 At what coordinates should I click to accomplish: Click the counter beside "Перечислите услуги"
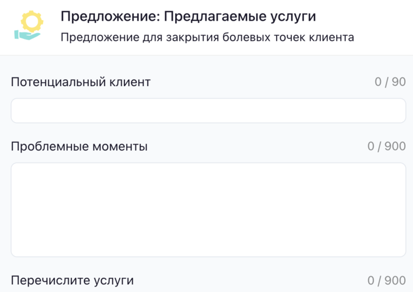tap(386, 280)
